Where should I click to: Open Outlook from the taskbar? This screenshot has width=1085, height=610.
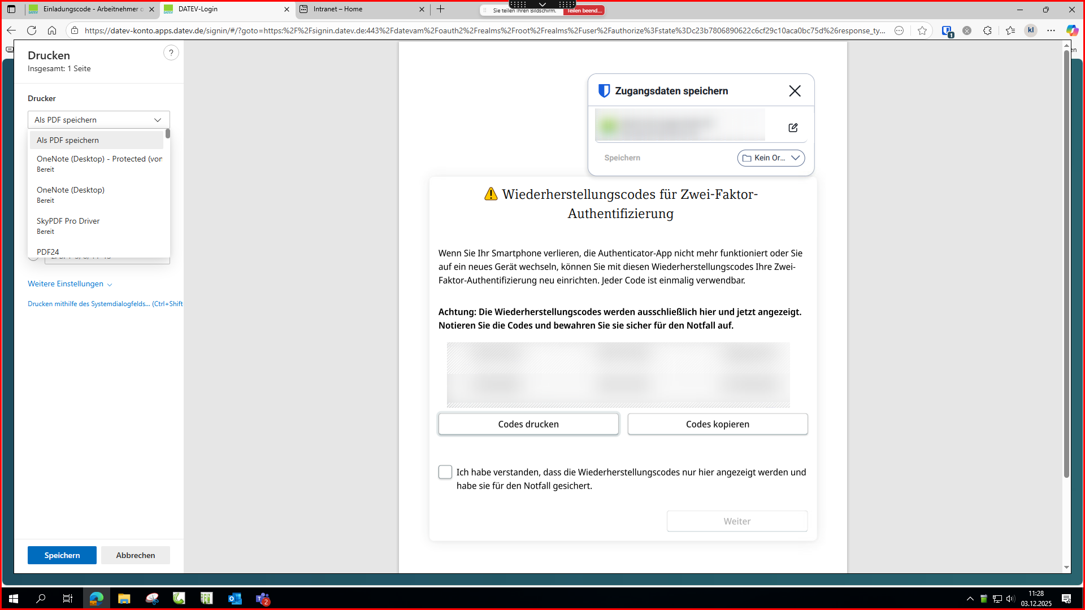(235, 599)
